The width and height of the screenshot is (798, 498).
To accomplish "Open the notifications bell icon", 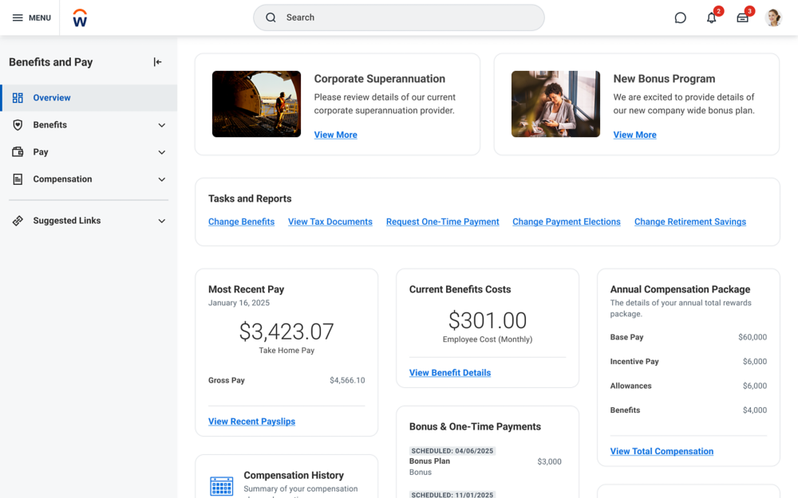I will [711, 17].
